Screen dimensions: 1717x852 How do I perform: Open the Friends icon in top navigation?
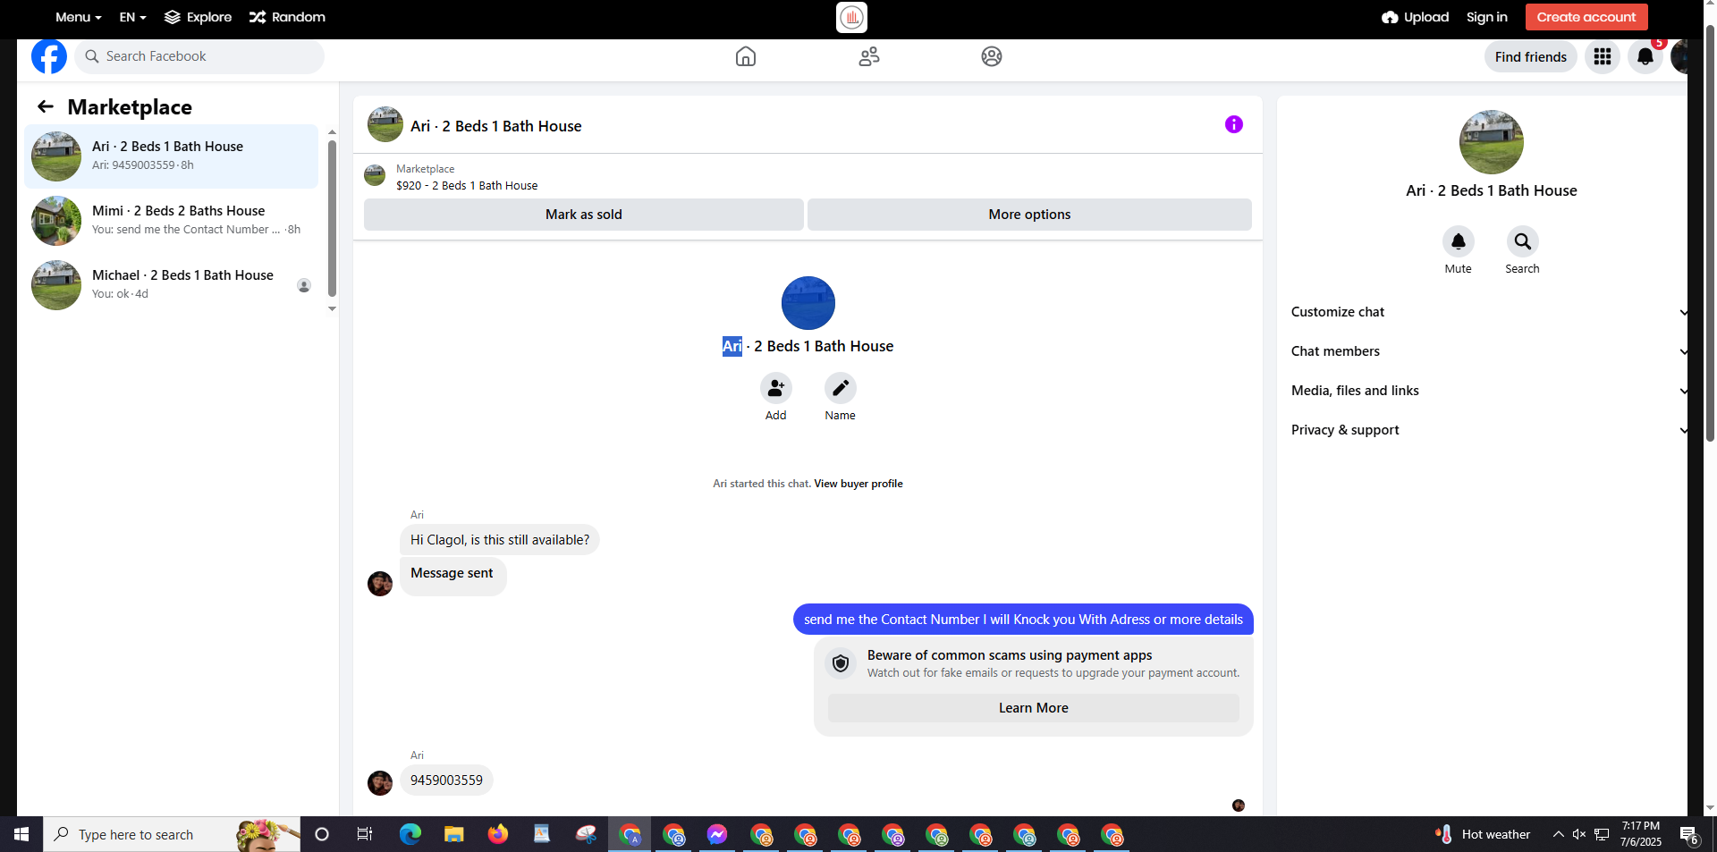pyautogui.click(x=869, y=56)
